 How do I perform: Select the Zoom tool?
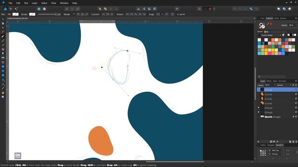(x=3, y=97)
